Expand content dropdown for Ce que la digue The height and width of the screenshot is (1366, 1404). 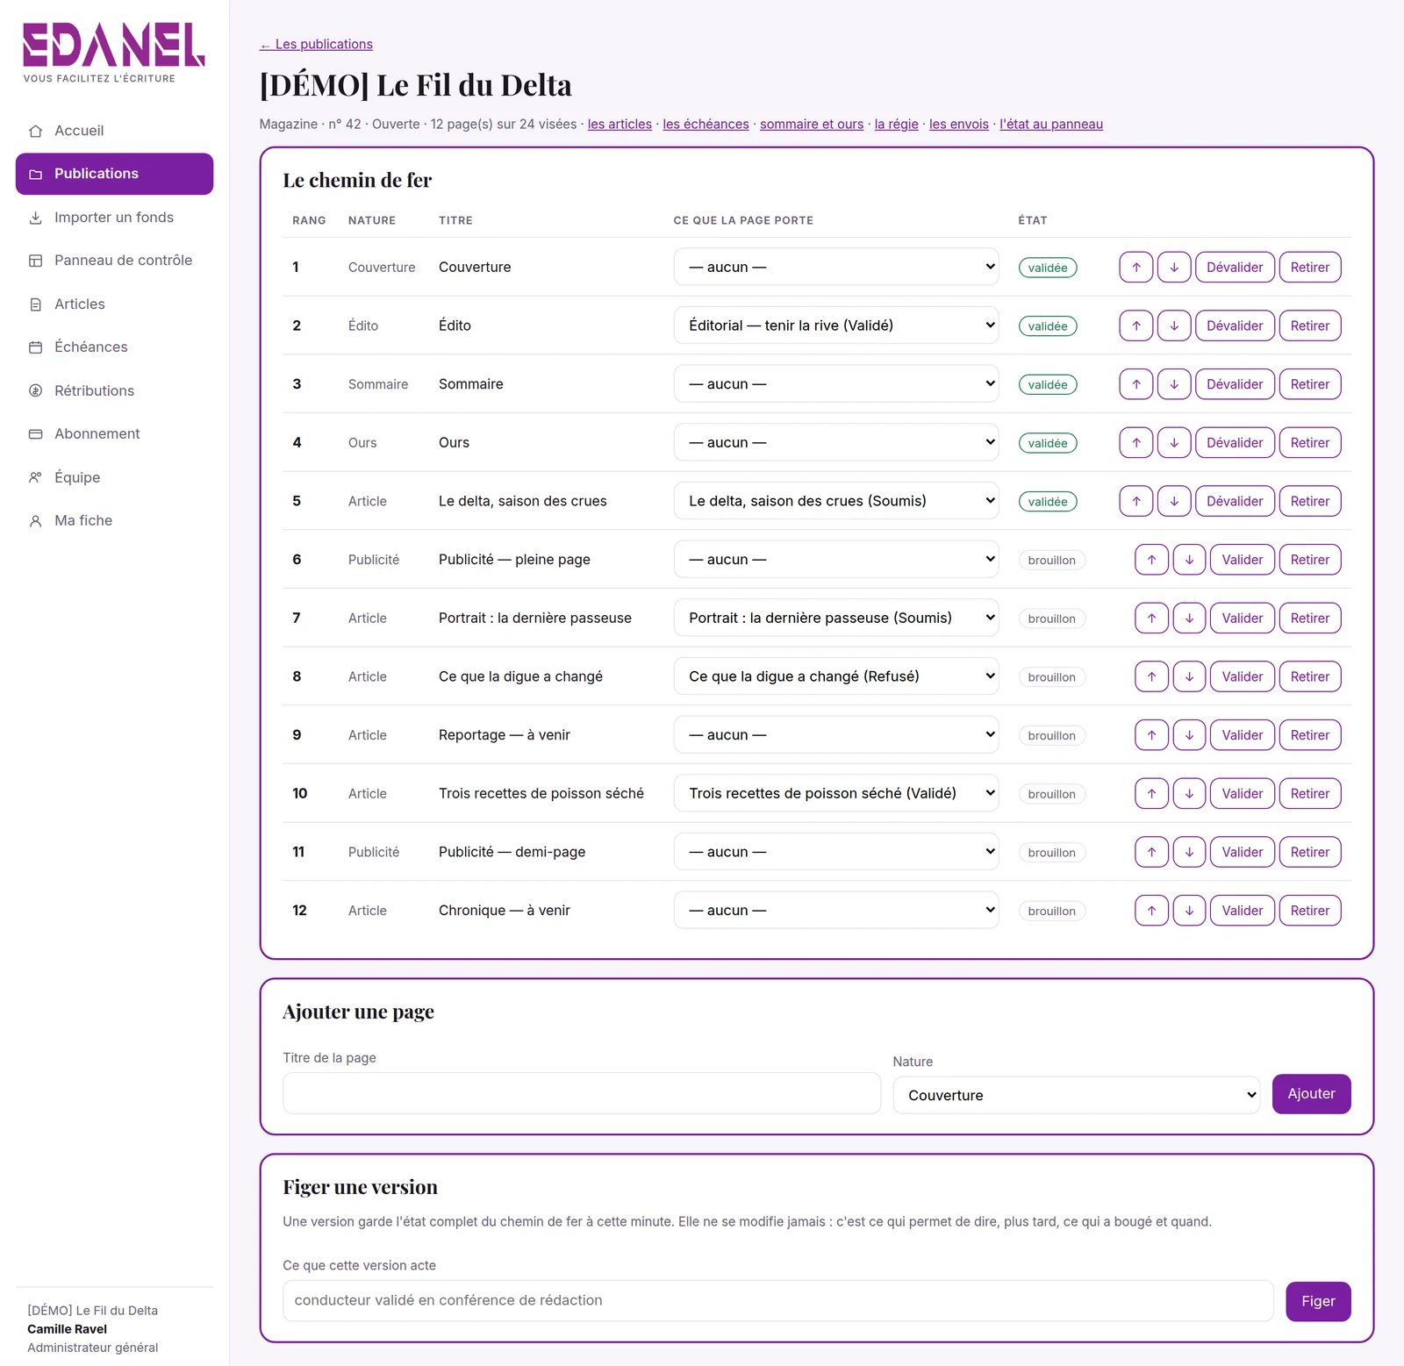click(x=836, y=676)
